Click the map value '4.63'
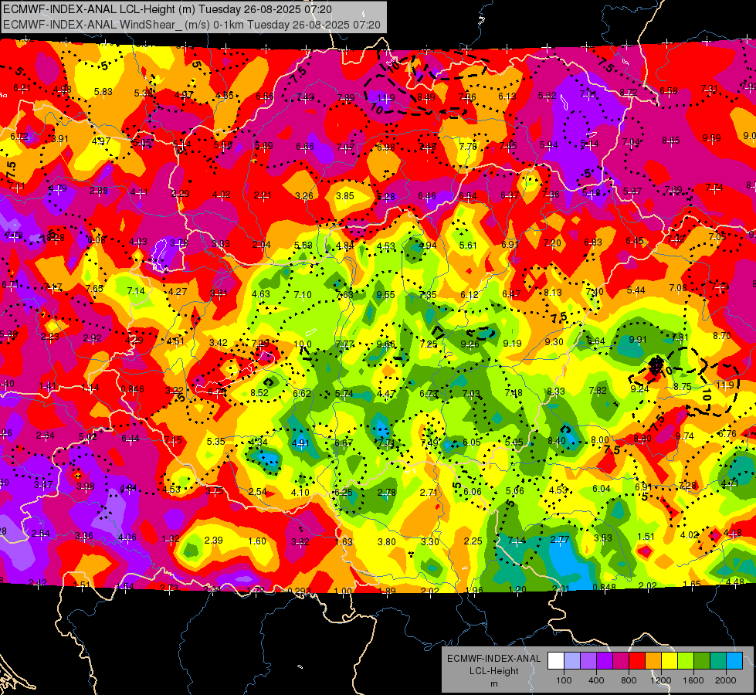756x695 pixels. pos(261,293)
